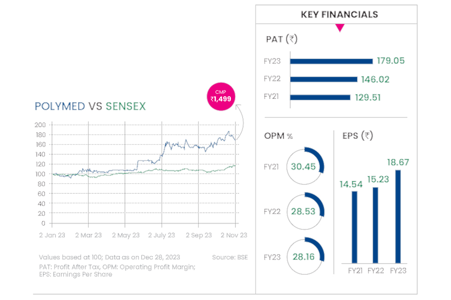
Task: Click the PAT (₹) section heading
Action: pos(282,40)
